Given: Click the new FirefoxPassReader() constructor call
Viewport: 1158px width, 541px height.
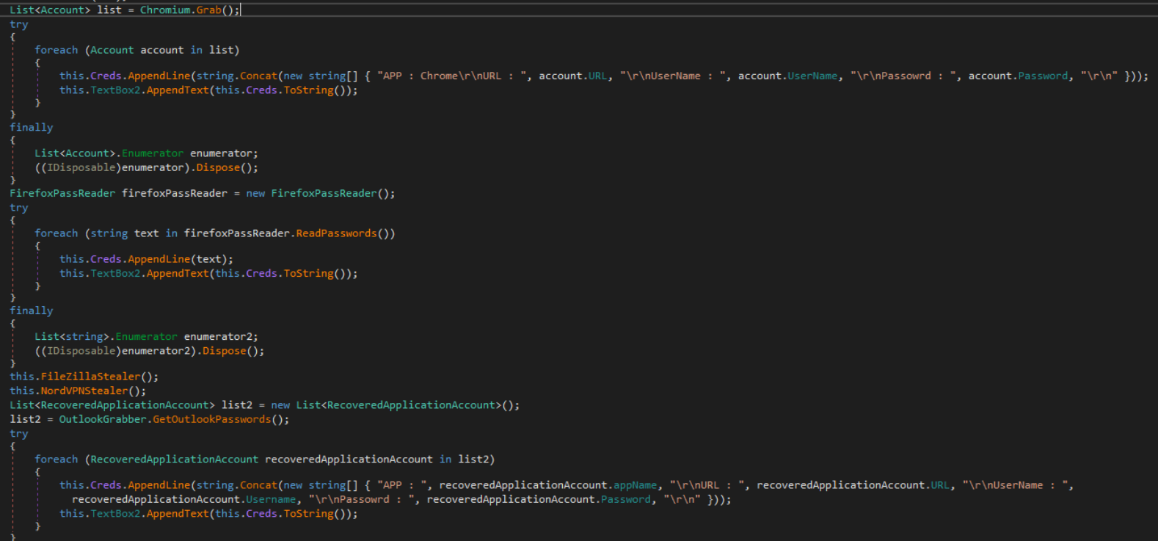Looking at the screenshot, I should (x=321, y=193).
